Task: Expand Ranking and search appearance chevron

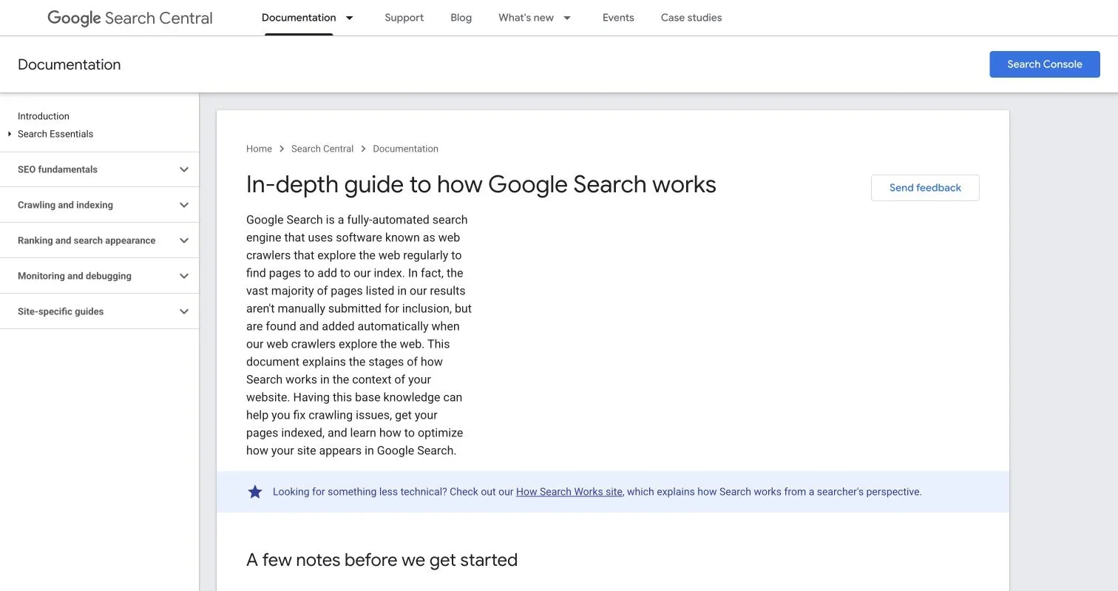Action: click(x=184, y=240)
